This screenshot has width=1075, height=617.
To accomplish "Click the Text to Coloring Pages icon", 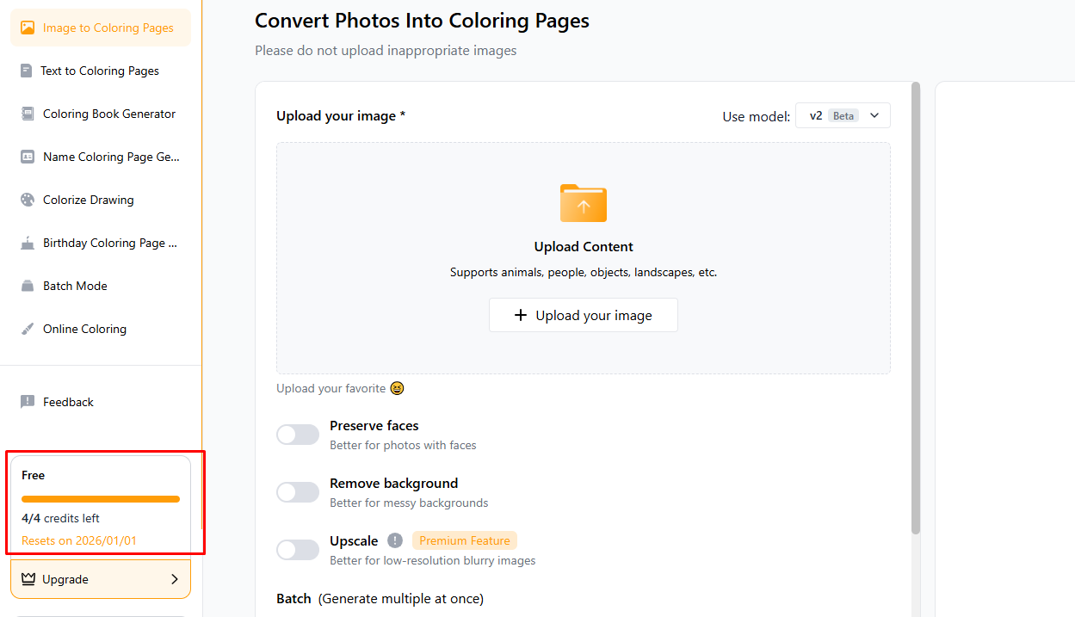I will pos(27,71).
